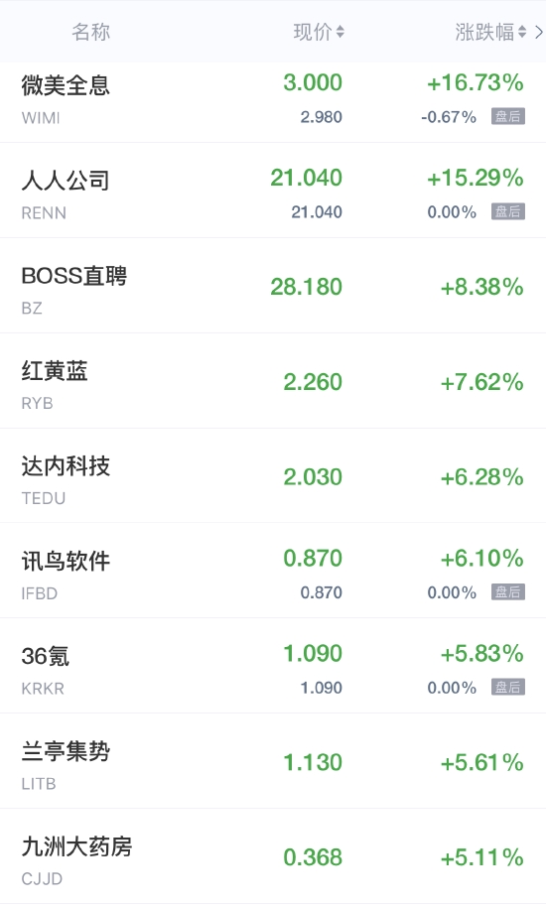The image size is (546, 906).
Task: Sort the list by 现价 column
Action: point(319,32)
